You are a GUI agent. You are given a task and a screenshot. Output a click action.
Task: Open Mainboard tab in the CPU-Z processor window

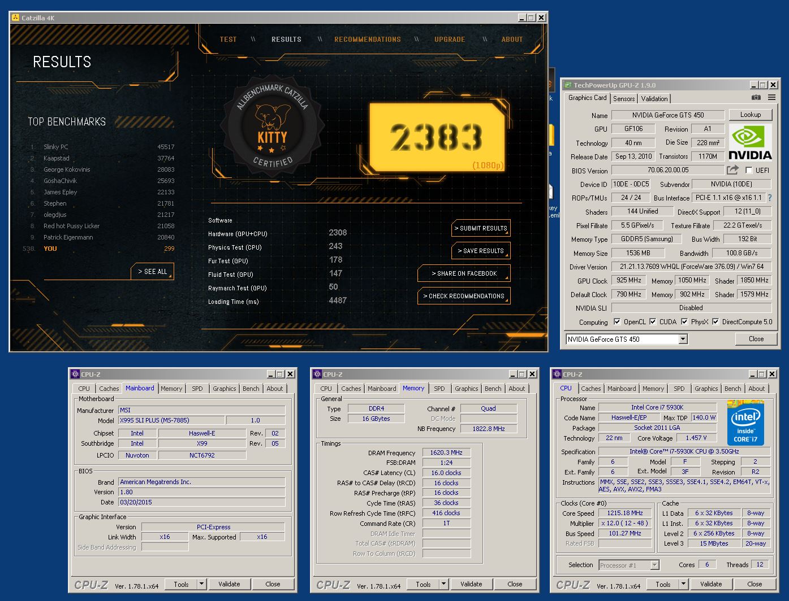pos(622,389)
